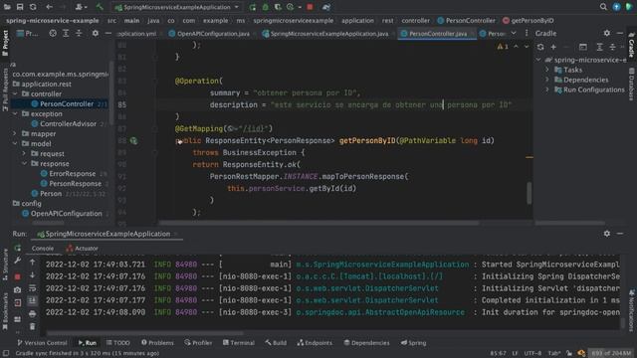Click gutter run icon beside getPersonByID
Image resolution: width=637 pixels, height=358 pixels.
coord(133,141)
